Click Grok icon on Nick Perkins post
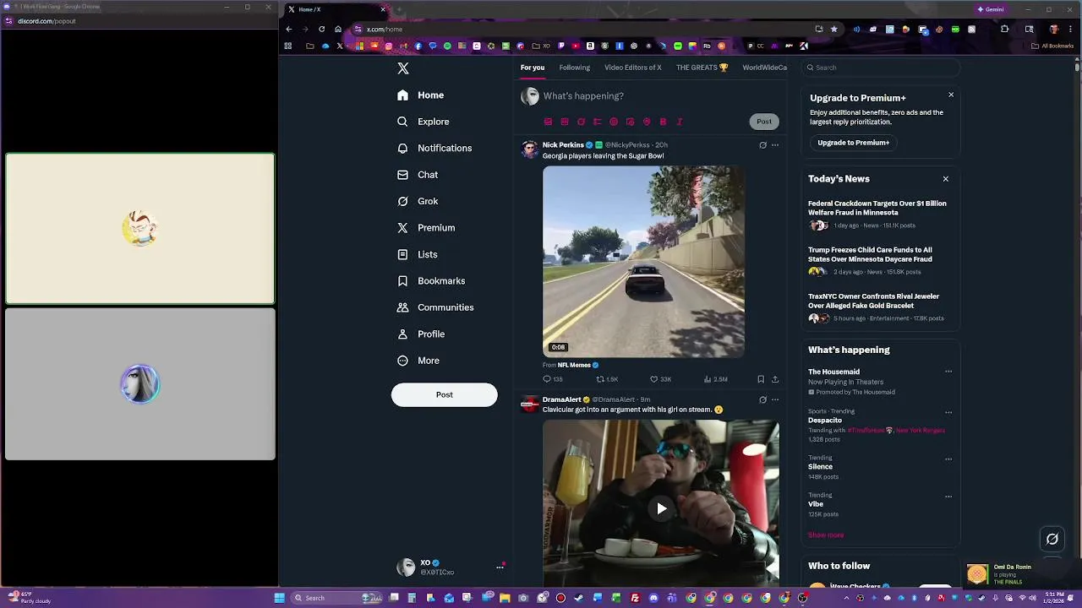1082x608 pixels. pyautogui.click(x=762, y=145)
